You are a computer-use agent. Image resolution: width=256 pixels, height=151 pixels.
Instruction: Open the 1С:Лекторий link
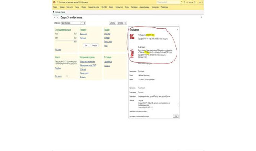(x=83, y=69)
